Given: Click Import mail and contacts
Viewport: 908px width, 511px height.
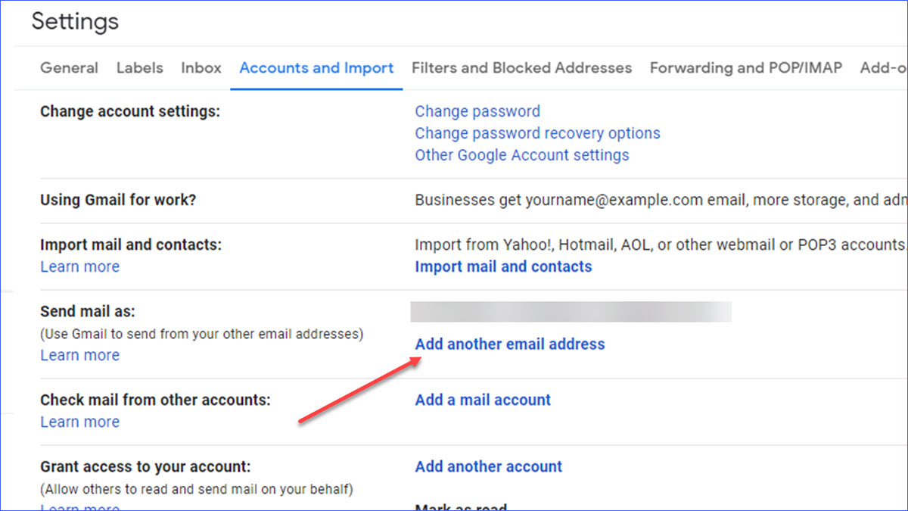Looking at the screenshot, I should (502, 266).
